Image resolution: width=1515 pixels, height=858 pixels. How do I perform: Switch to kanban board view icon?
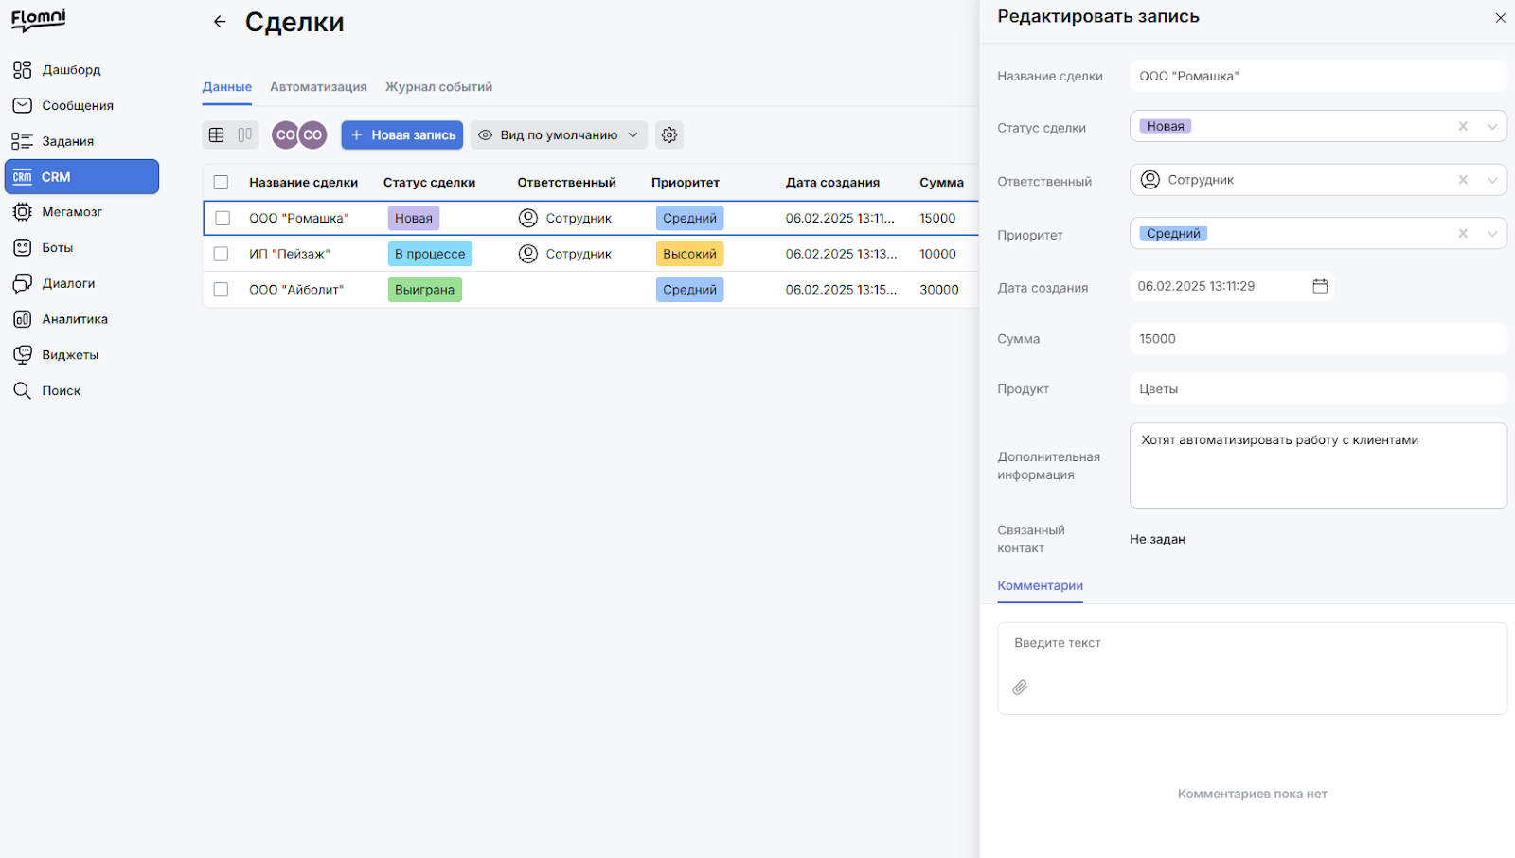pos(244,134)
